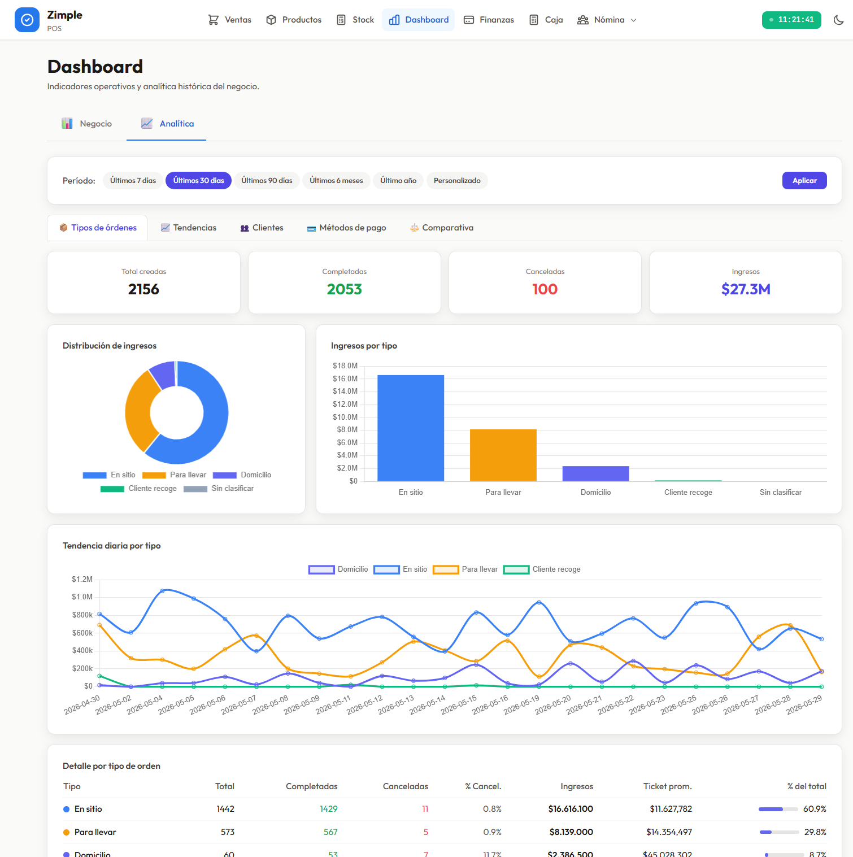Click the Ingresos $27.3M card

coord(746,282)
